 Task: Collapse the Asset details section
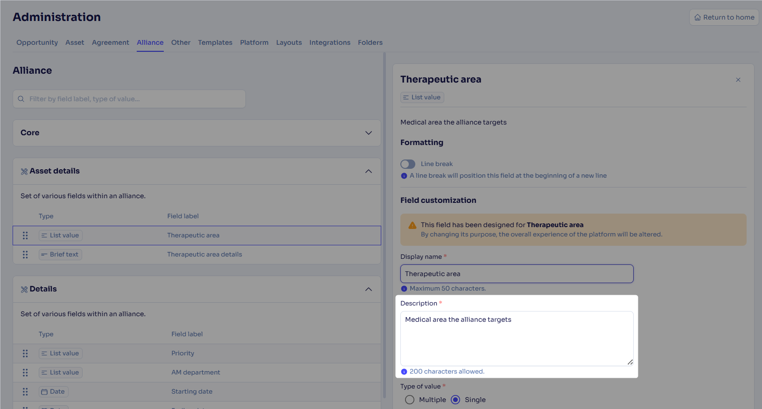pyautogui.click(x=369, y=171)
